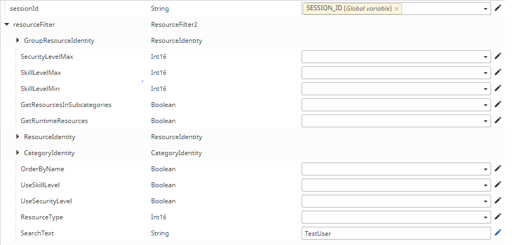
Task: Open the UseSkillLevel Boolean dropdown
Action: [485, 185]
